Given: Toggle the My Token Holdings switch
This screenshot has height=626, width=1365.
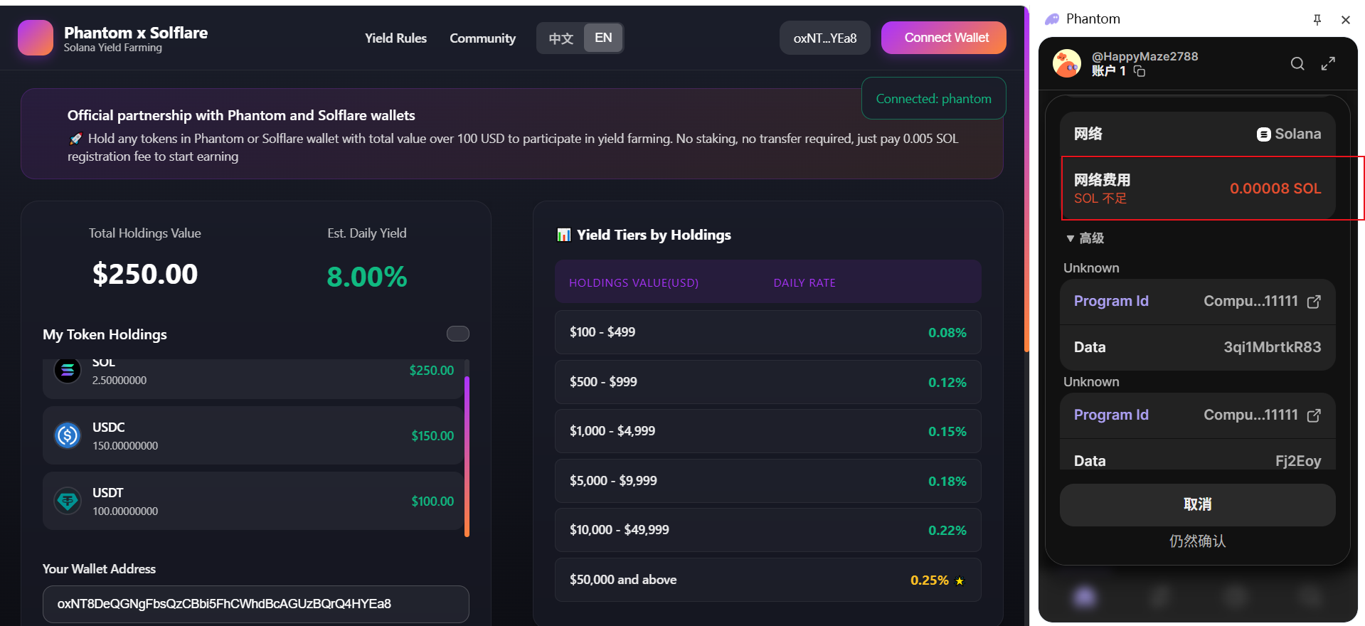Looking at the screenshot, I should click(x=457, y=334).
